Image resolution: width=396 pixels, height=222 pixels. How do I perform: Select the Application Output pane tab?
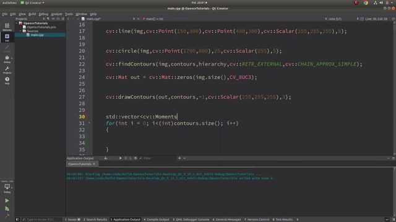pos(125,220)
